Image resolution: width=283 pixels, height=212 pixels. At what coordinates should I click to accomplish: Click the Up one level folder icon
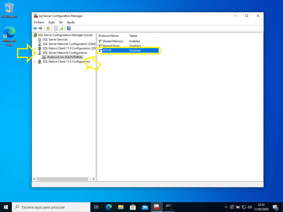(48, 28)
